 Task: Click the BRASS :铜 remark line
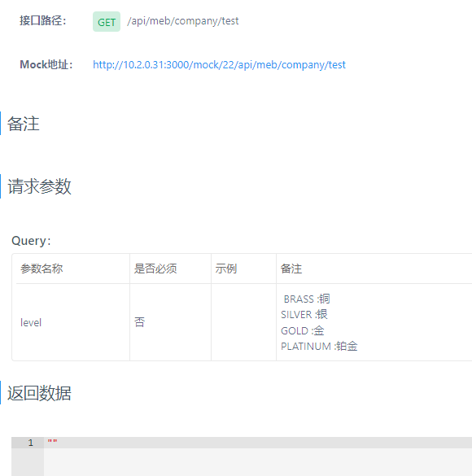pyautogui.click(x=307, y=299)
